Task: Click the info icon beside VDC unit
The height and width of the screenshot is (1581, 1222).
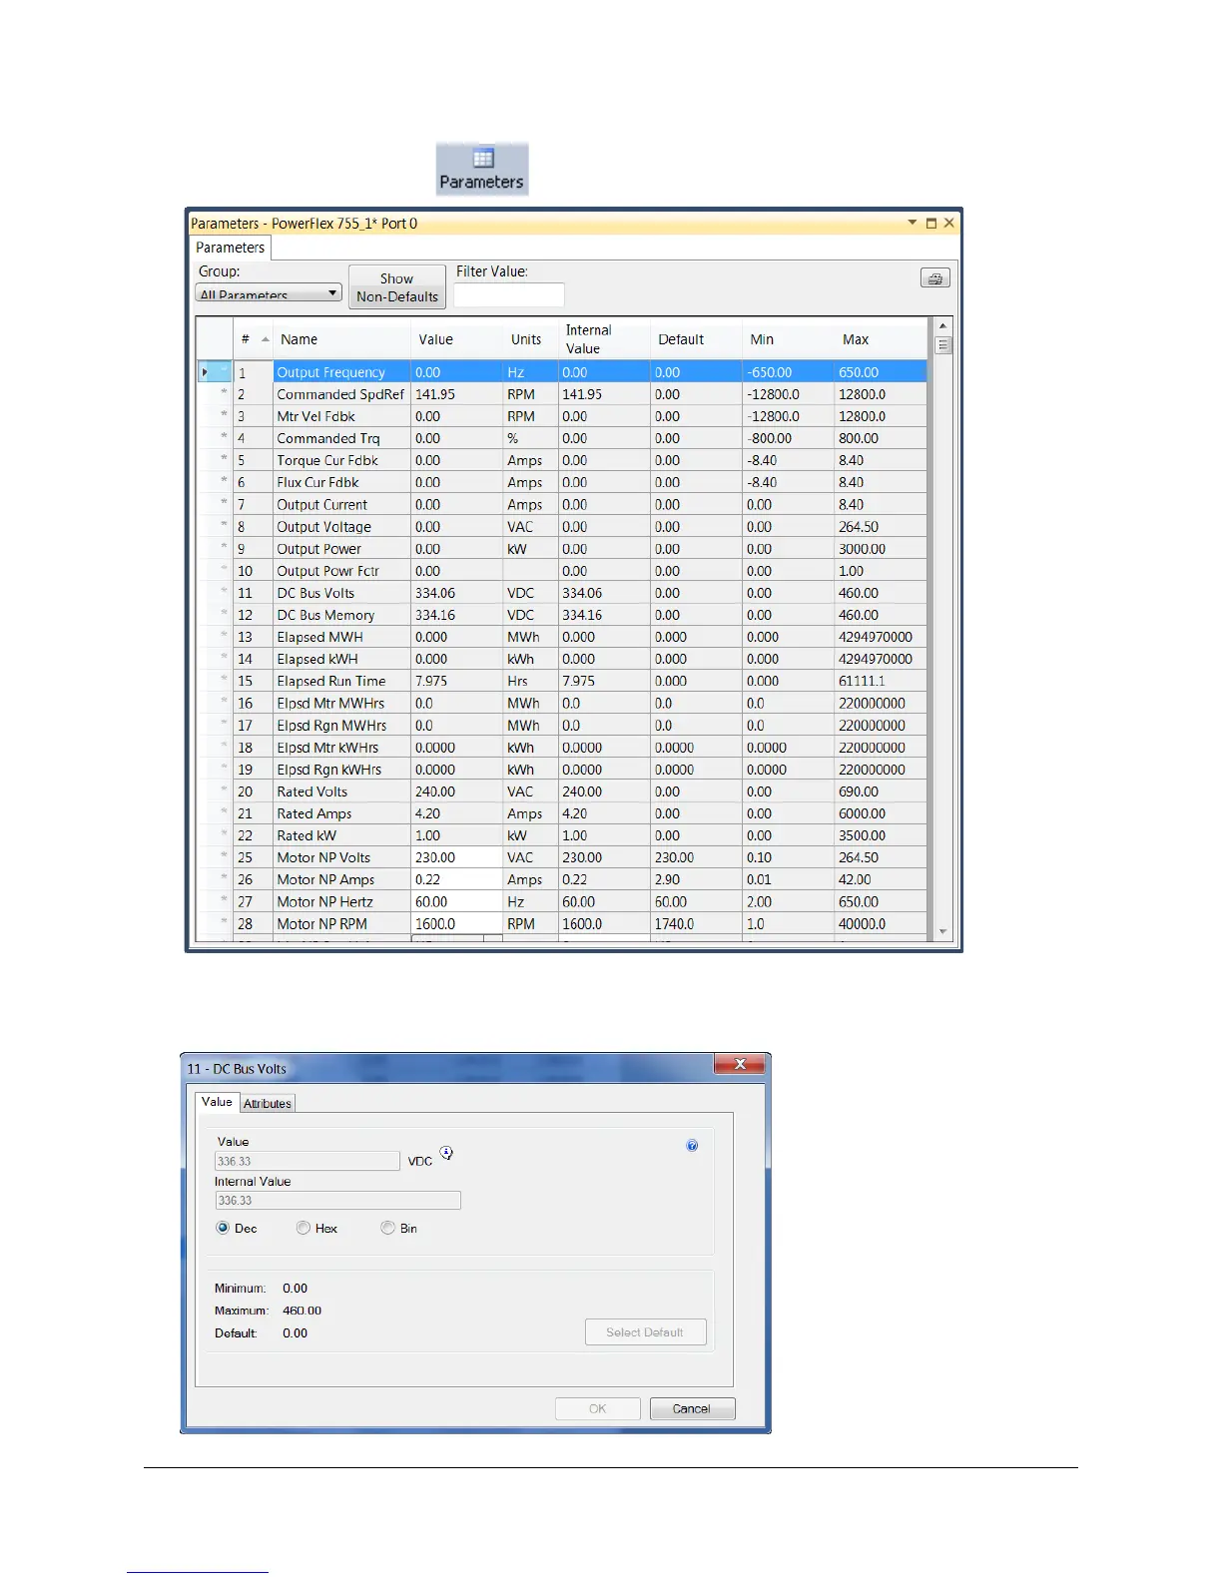Action: click(446, 1153)
